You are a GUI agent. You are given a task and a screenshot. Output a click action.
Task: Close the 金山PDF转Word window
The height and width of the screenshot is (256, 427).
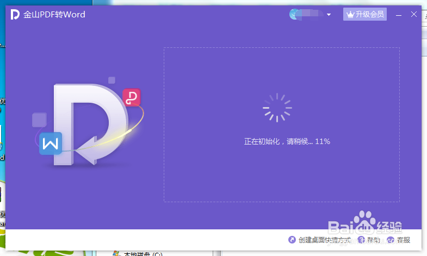413,15
